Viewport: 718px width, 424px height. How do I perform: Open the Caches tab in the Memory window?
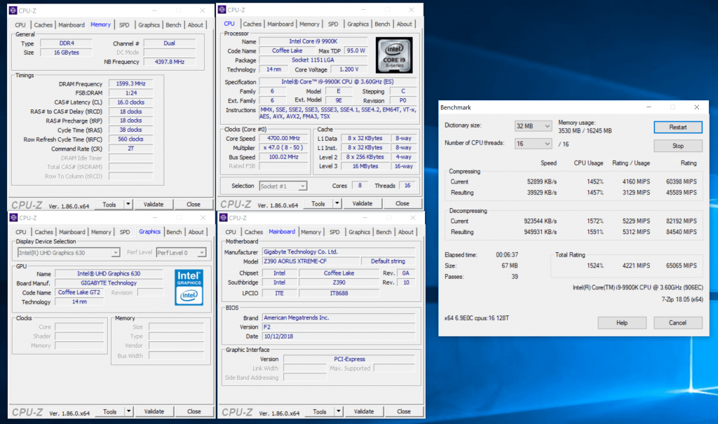pyautogui.click(x=43, y=25)
